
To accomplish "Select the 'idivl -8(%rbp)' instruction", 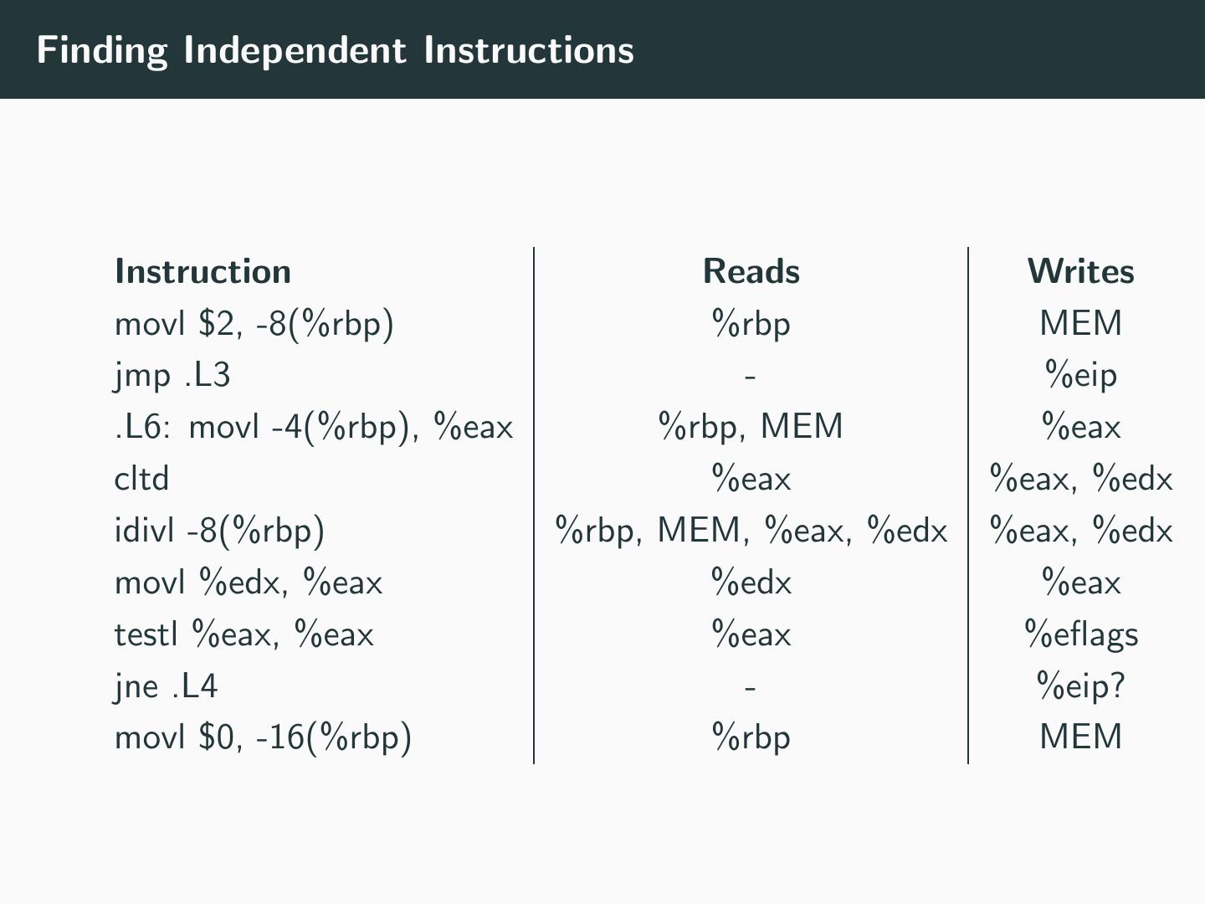I will [219, 531].
